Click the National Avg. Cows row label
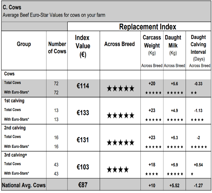This screenshot has width=212, height=193. point(24,185)
